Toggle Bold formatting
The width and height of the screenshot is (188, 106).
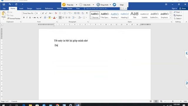click(x=24, y=18)
